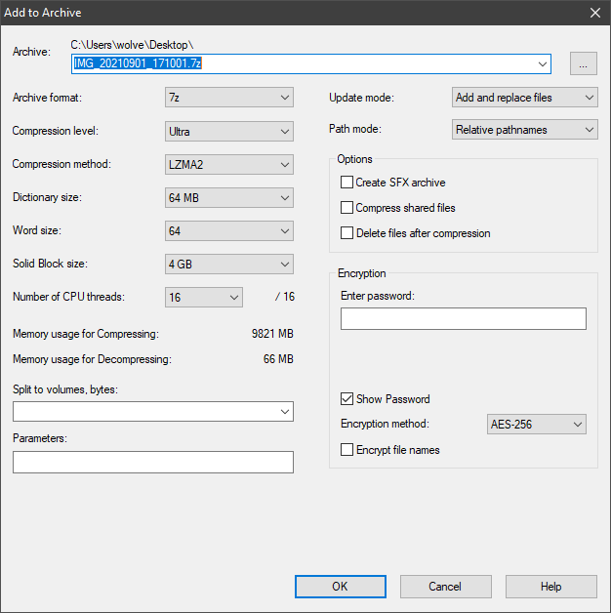The width and height of the screenshot is (611, 613).
Task: Open the Update mode dropdown
Action: [524, 98]
